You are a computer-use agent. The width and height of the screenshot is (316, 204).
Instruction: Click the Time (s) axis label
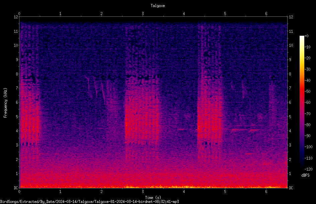point(153,198)
